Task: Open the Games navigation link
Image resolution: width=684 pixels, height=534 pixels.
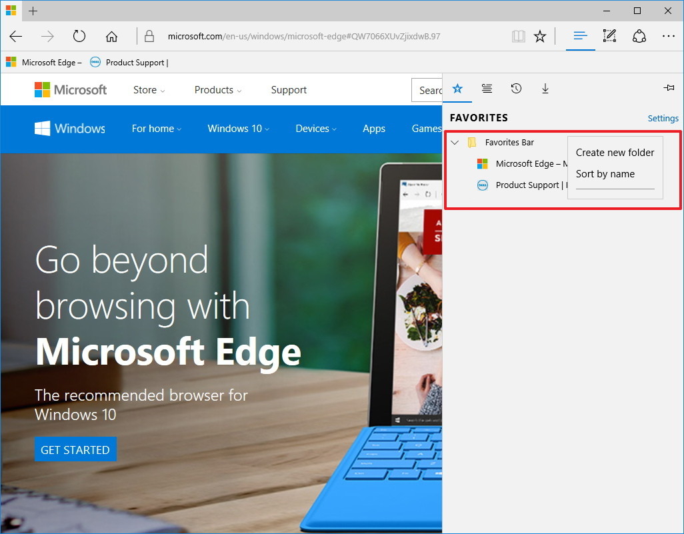Action: click(x=427, y=129)
